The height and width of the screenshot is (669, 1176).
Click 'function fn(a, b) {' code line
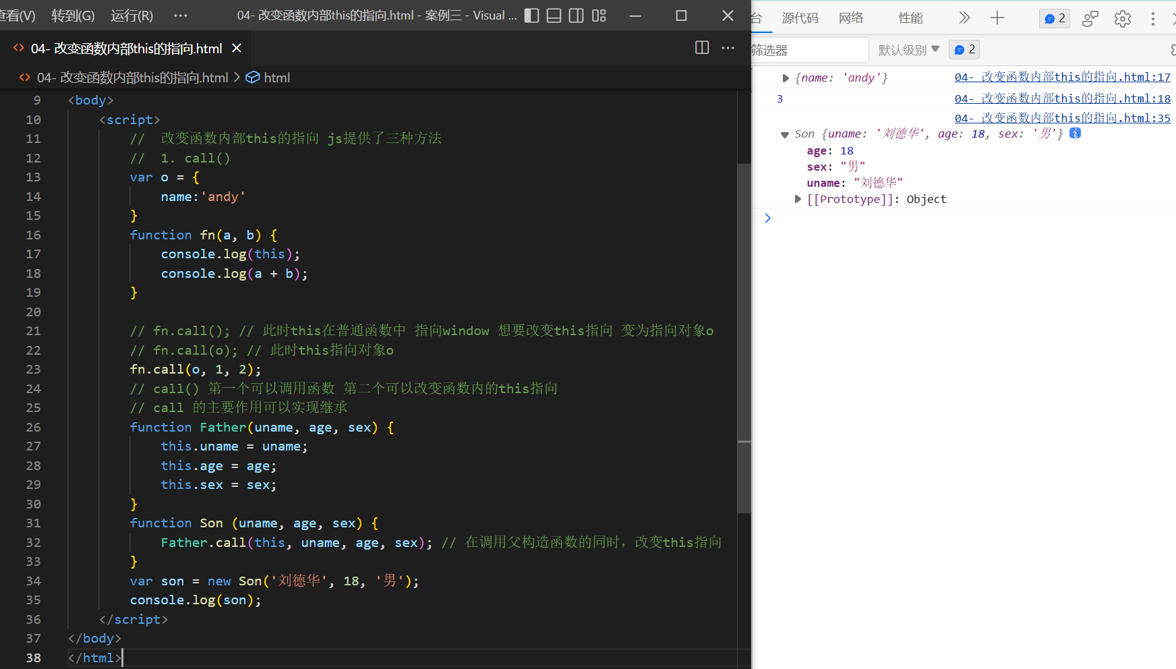pyautogui.click(x=204, y=235)
